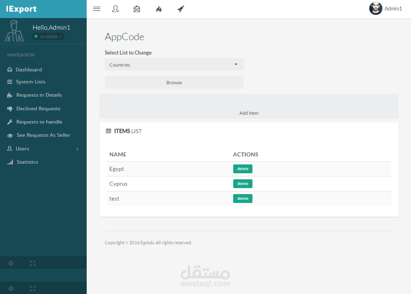Open Requests to handle
411x294 pixels.
(39, 122)
